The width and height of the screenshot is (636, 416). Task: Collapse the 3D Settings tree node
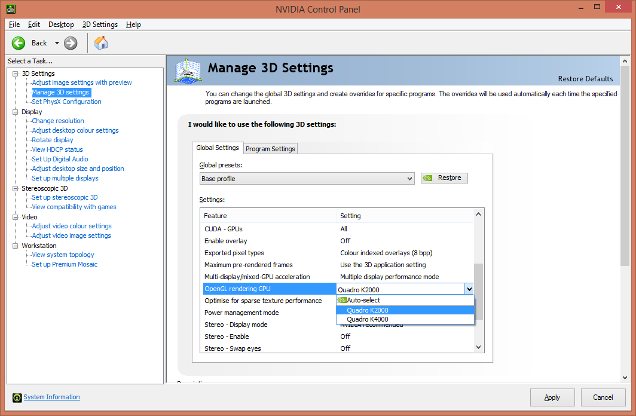pyautogui.click(x=16, y=74)
